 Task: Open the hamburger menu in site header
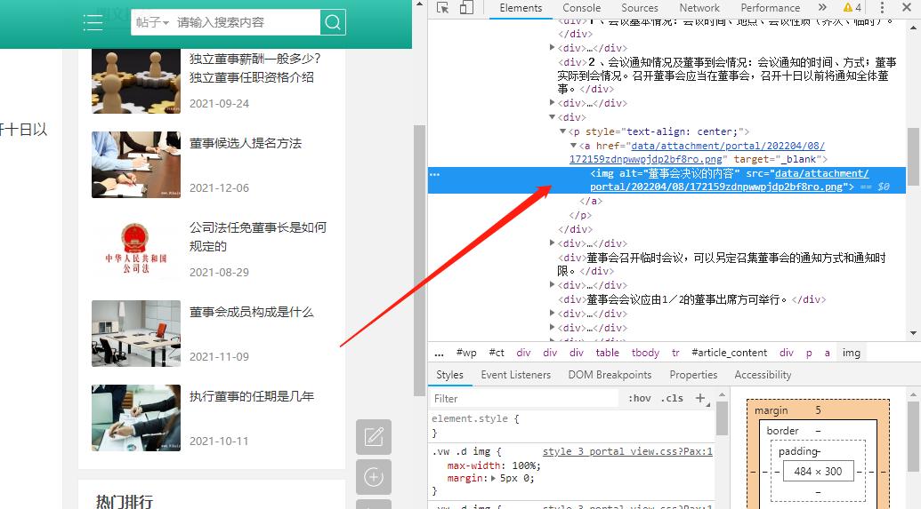pyautogui.click(x=93, y=22)
